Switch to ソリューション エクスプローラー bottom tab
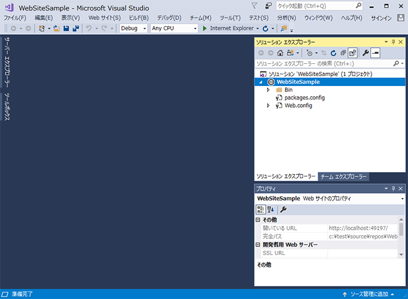 pos(286,176)
